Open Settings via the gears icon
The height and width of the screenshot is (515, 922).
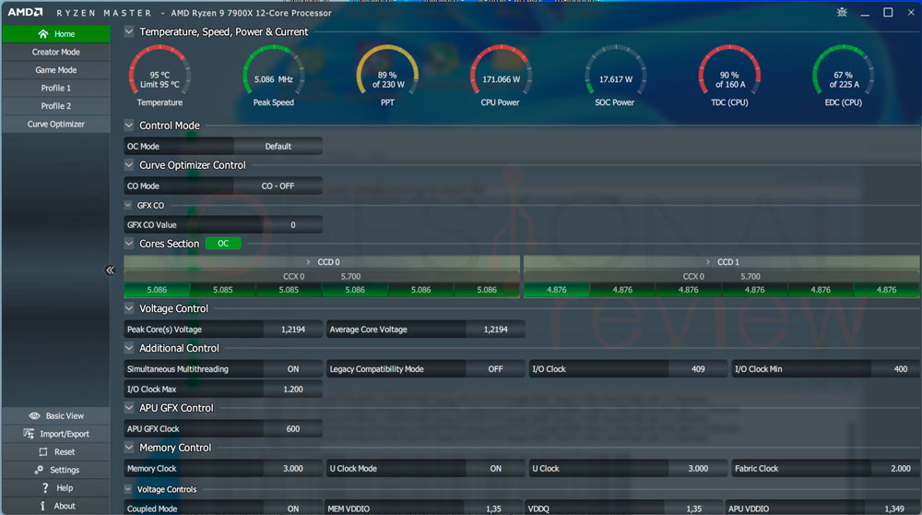click(x=39, y=470)
